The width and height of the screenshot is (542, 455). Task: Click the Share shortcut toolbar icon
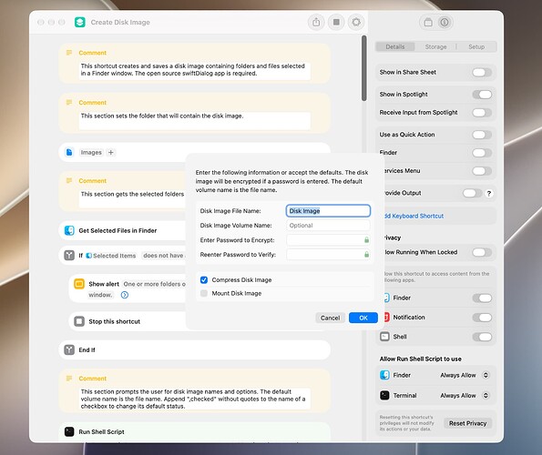[316, 23]
